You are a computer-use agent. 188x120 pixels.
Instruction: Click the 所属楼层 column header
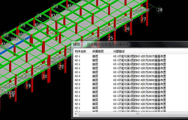(x=98, y=51)
